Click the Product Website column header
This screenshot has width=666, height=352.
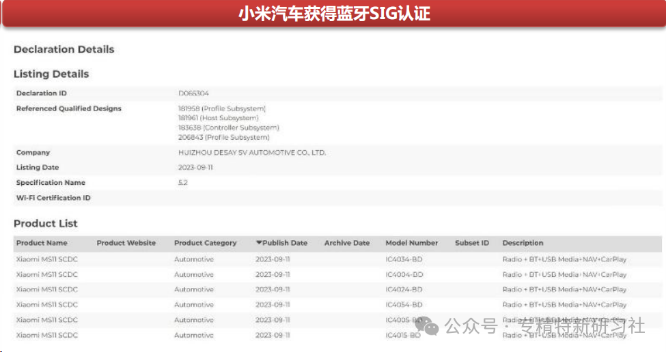point(126,243)
